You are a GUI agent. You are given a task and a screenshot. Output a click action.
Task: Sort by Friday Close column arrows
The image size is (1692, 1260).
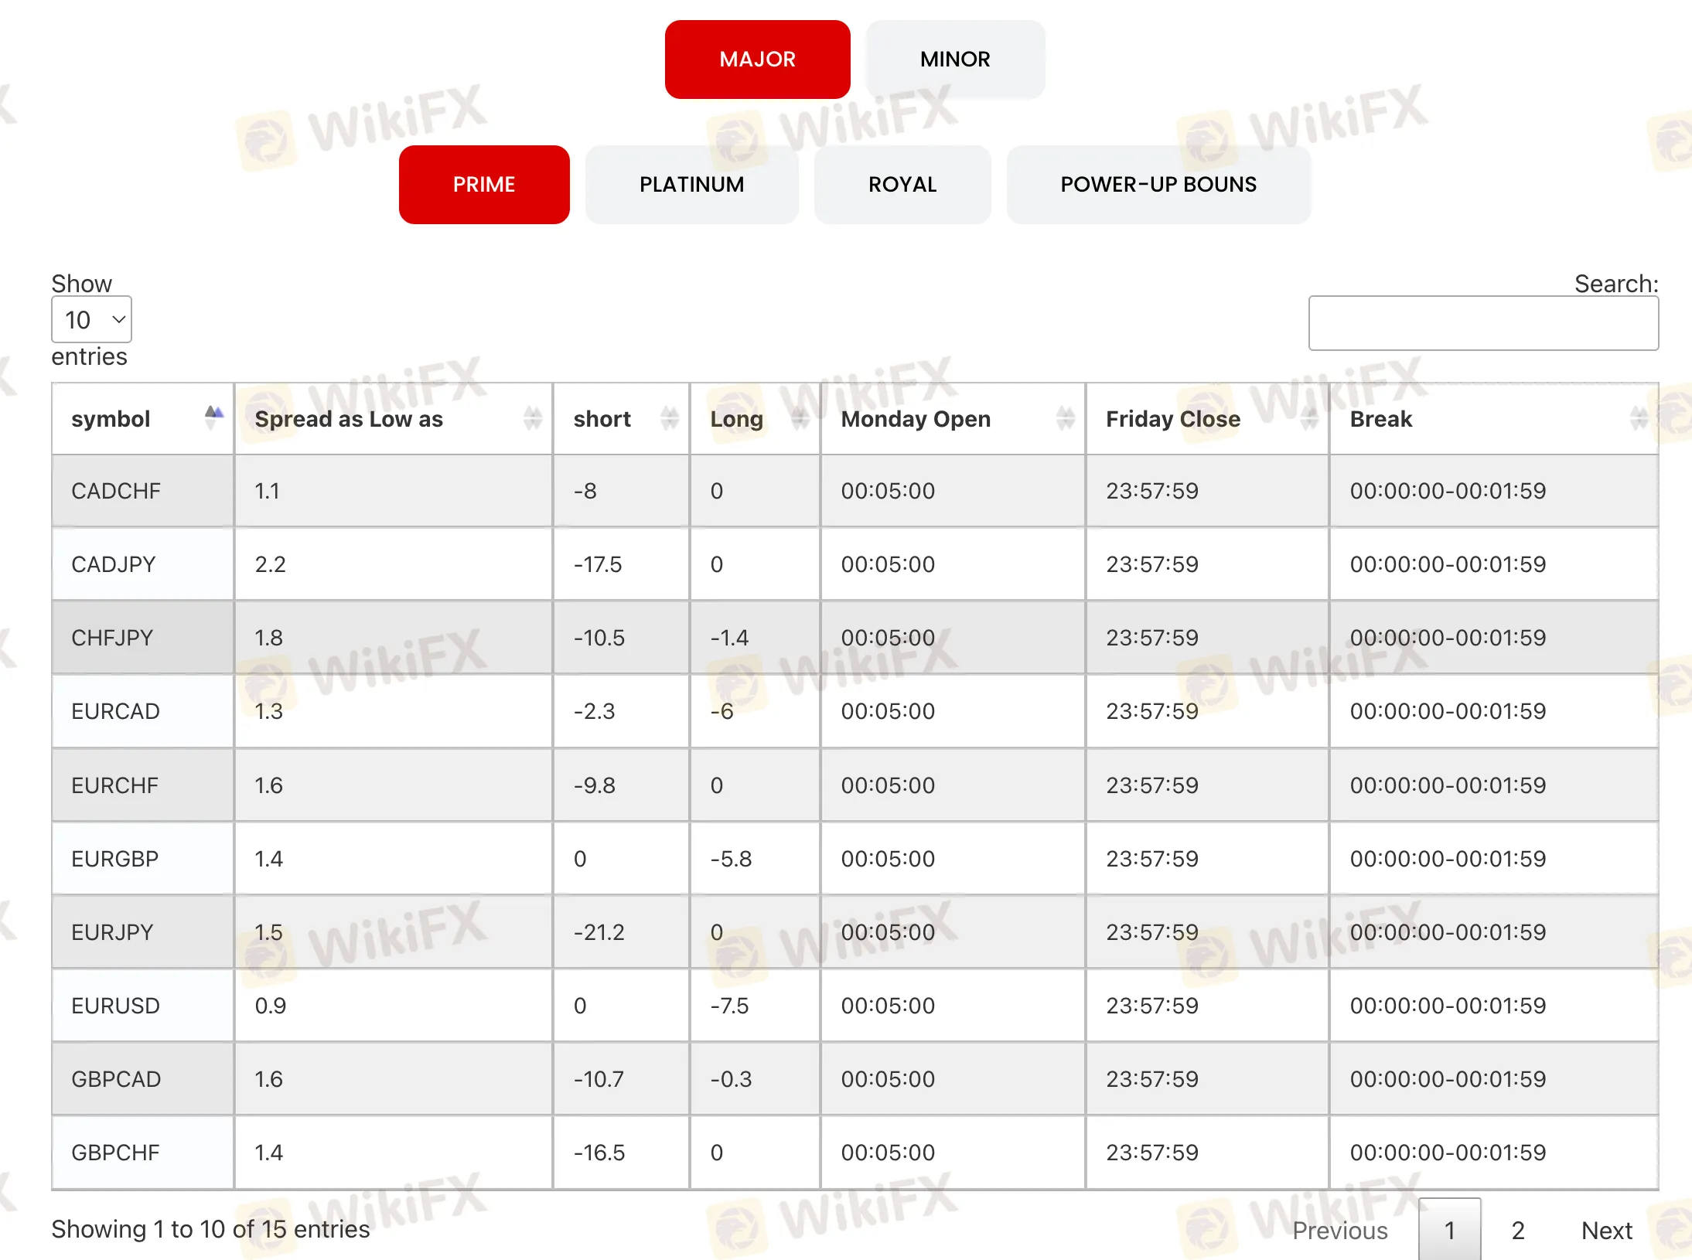[x=1309, y=418]
